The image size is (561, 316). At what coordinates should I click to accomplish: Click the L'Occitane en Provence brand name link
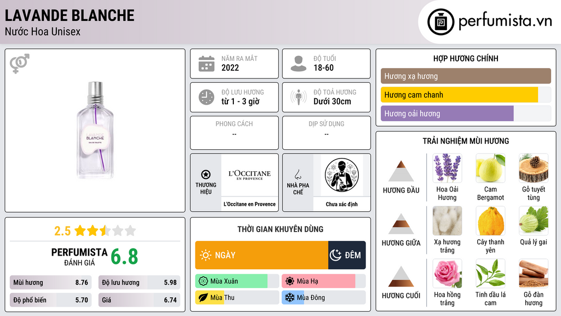(249, 204)
